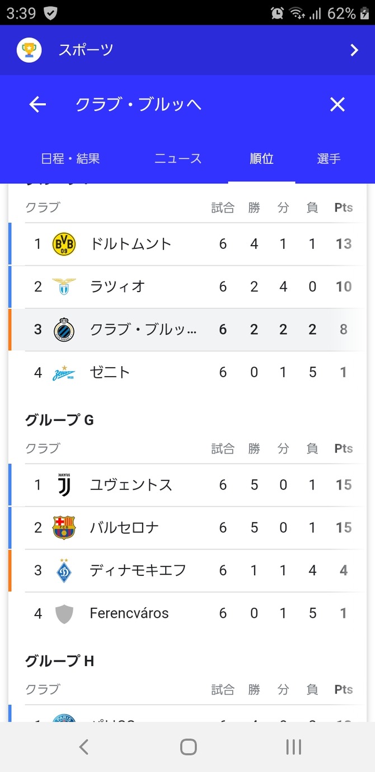Tap the Zenit club logo
This screenshot has height=772, width=375.
[64, 372]
